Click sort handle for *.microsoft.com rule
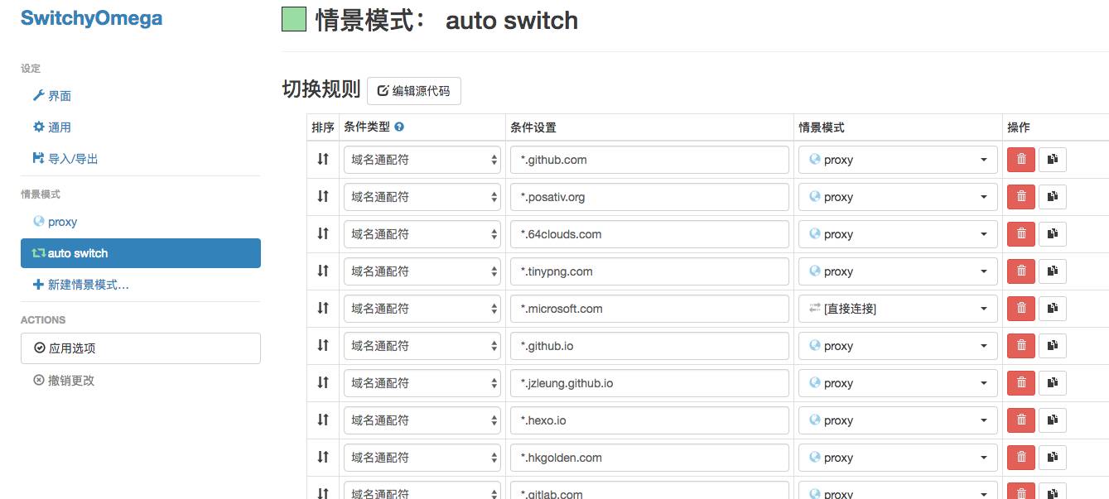1109x499 pixels. tap(323, 308)
